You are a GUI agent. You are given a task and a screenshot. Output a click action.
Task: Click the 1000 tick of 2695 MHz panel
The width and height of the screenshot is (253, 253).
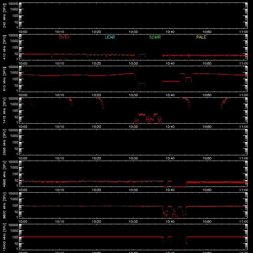[x=14, y=136]
